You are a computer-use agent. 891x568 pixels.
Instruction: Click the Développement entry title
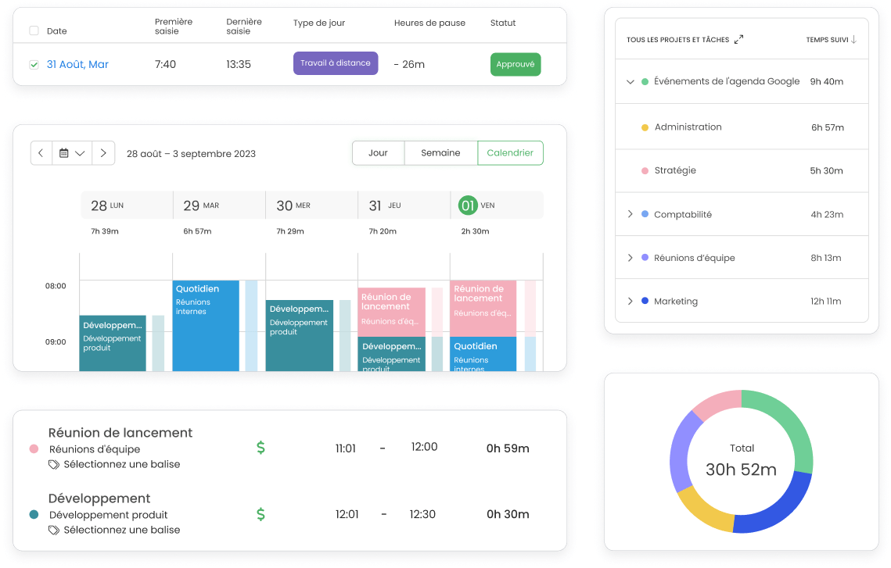[x=99, y=498]
